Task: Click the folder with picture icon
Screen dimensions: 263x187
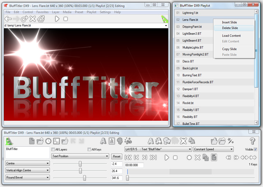Action: click(x=222, y=141)
